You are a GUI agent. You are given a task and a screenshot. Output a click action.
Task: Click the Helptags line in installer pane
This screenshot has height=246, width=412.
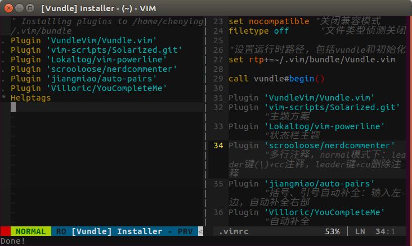point(31,98)
